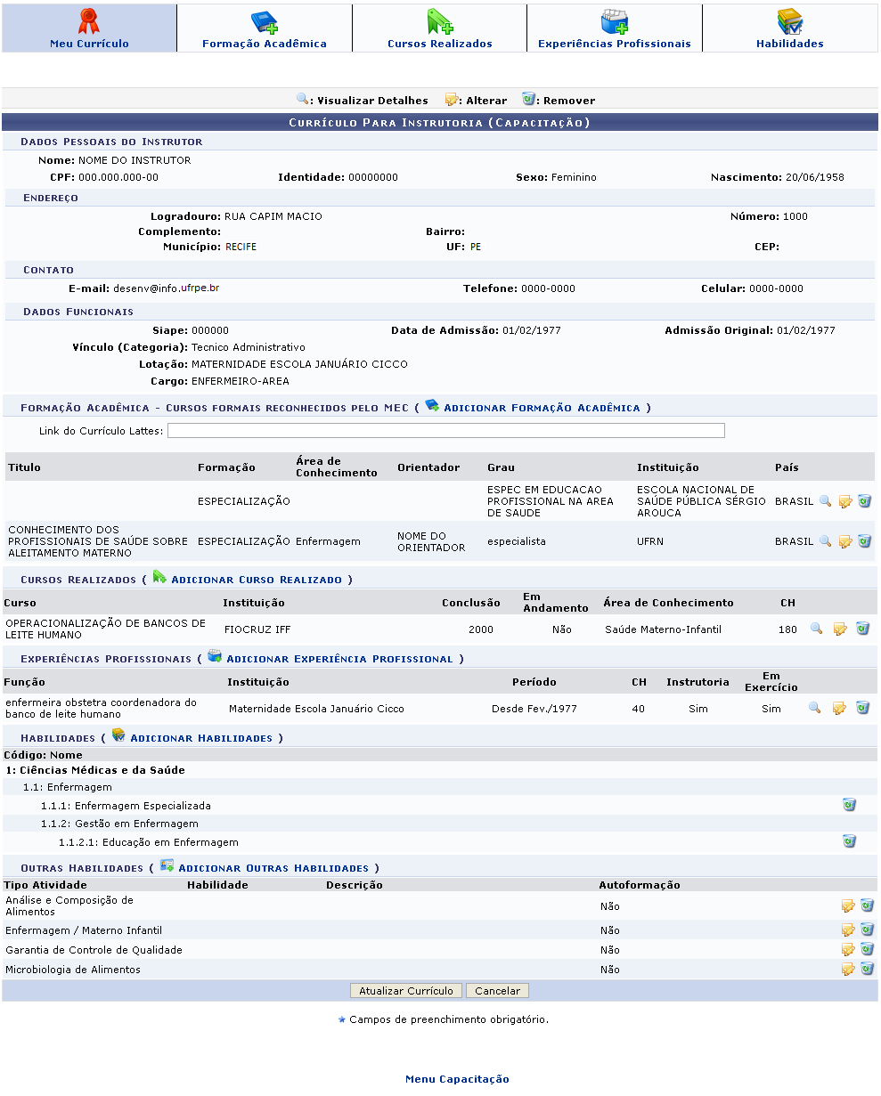Remove the Escola Nacional de Saúde formation
Screen dimensions: 881x1096
[864, 501]
